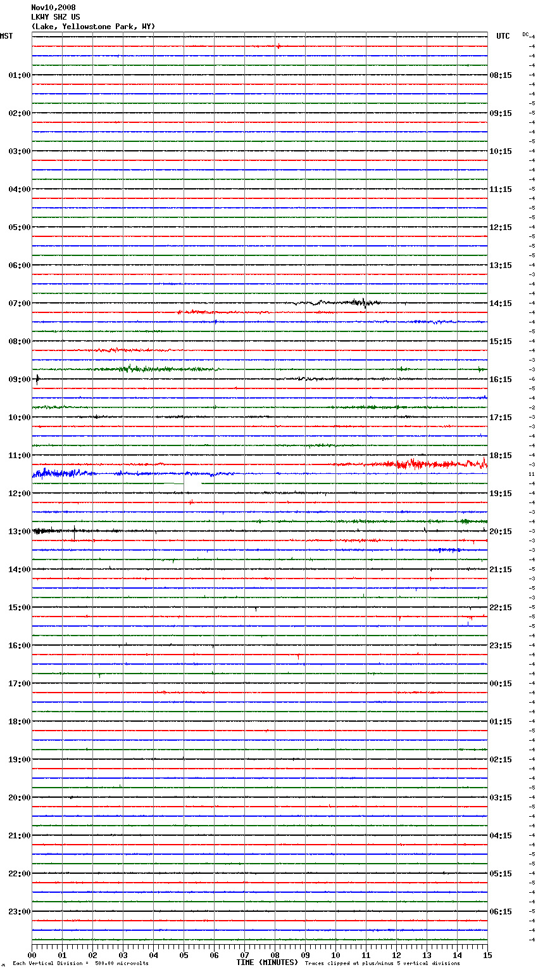Select the 11:00 MST row label
This screenshot has width=538, height=972.
tap(19, 456)
